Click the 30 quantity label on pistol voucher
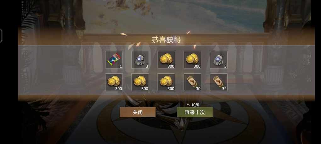This screenshot has width=321, height=144. [x=198, y=89]
